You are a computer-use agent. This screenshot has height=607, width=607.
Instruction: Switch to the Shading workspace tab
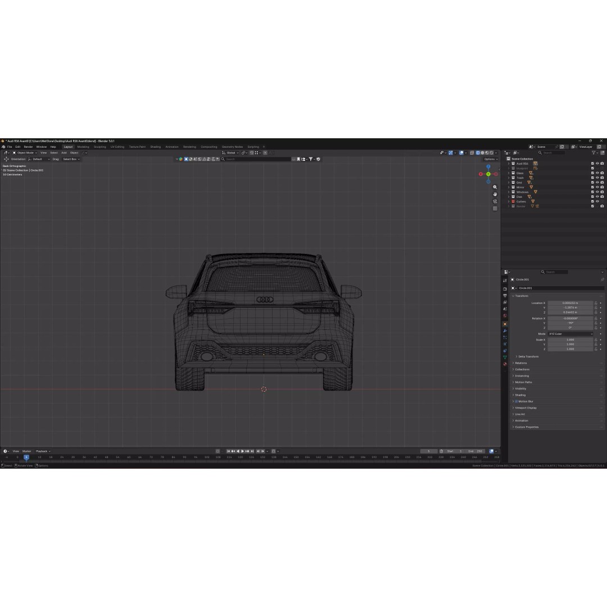coord(155,147)
